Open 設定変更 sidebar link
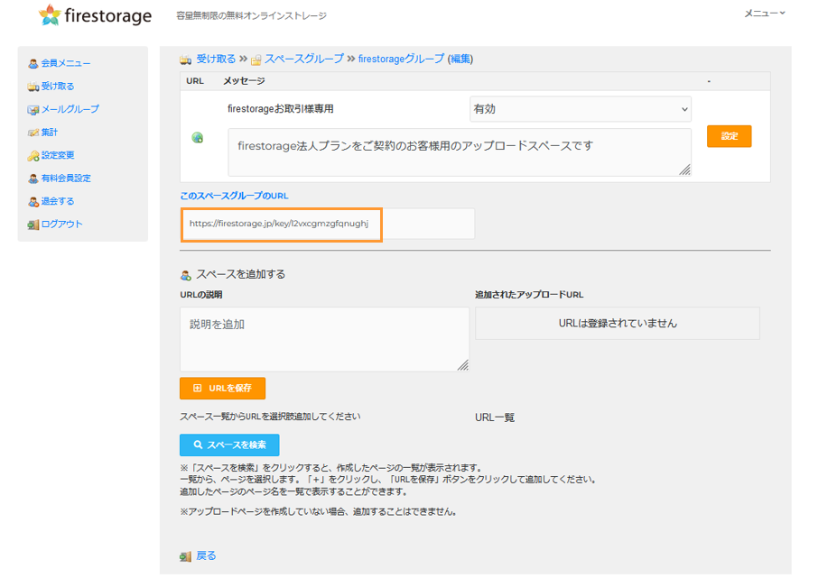The image size is (837, 587). tap(58, 154)
